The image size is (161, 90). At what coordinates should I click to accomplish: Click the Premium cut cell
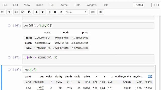tap(38, 82)
